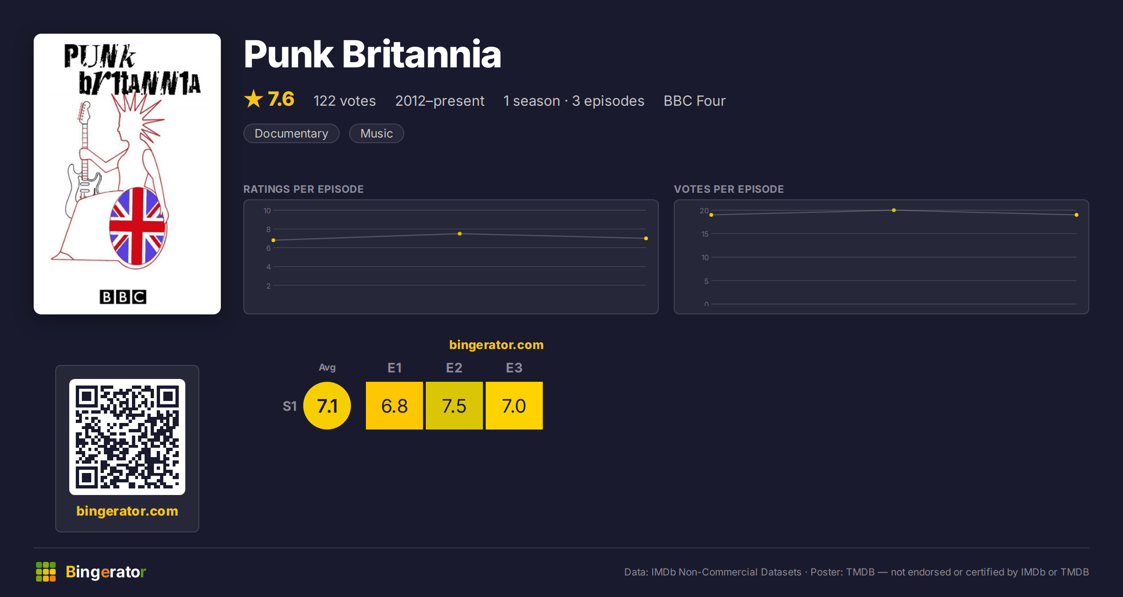Click the E1 rating tile 6.8
1123x597 pixels.
pyautogui.click(x=394, y=406)
